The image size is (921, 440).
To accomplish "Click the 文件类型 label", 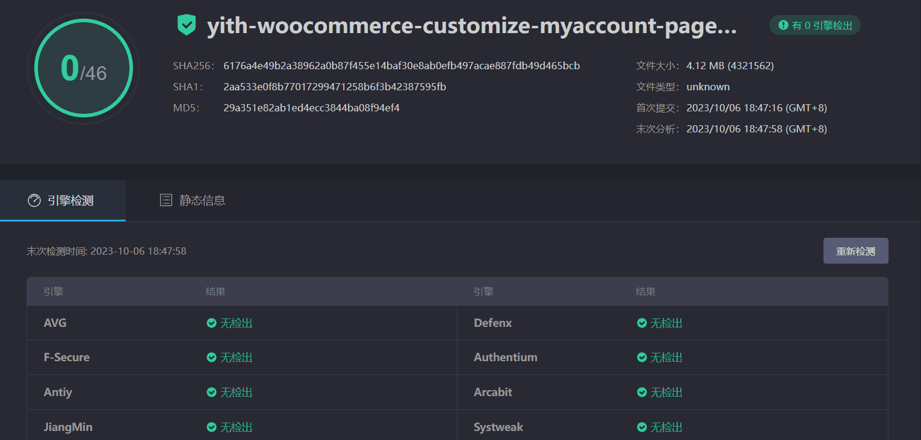I will [658, 87].
